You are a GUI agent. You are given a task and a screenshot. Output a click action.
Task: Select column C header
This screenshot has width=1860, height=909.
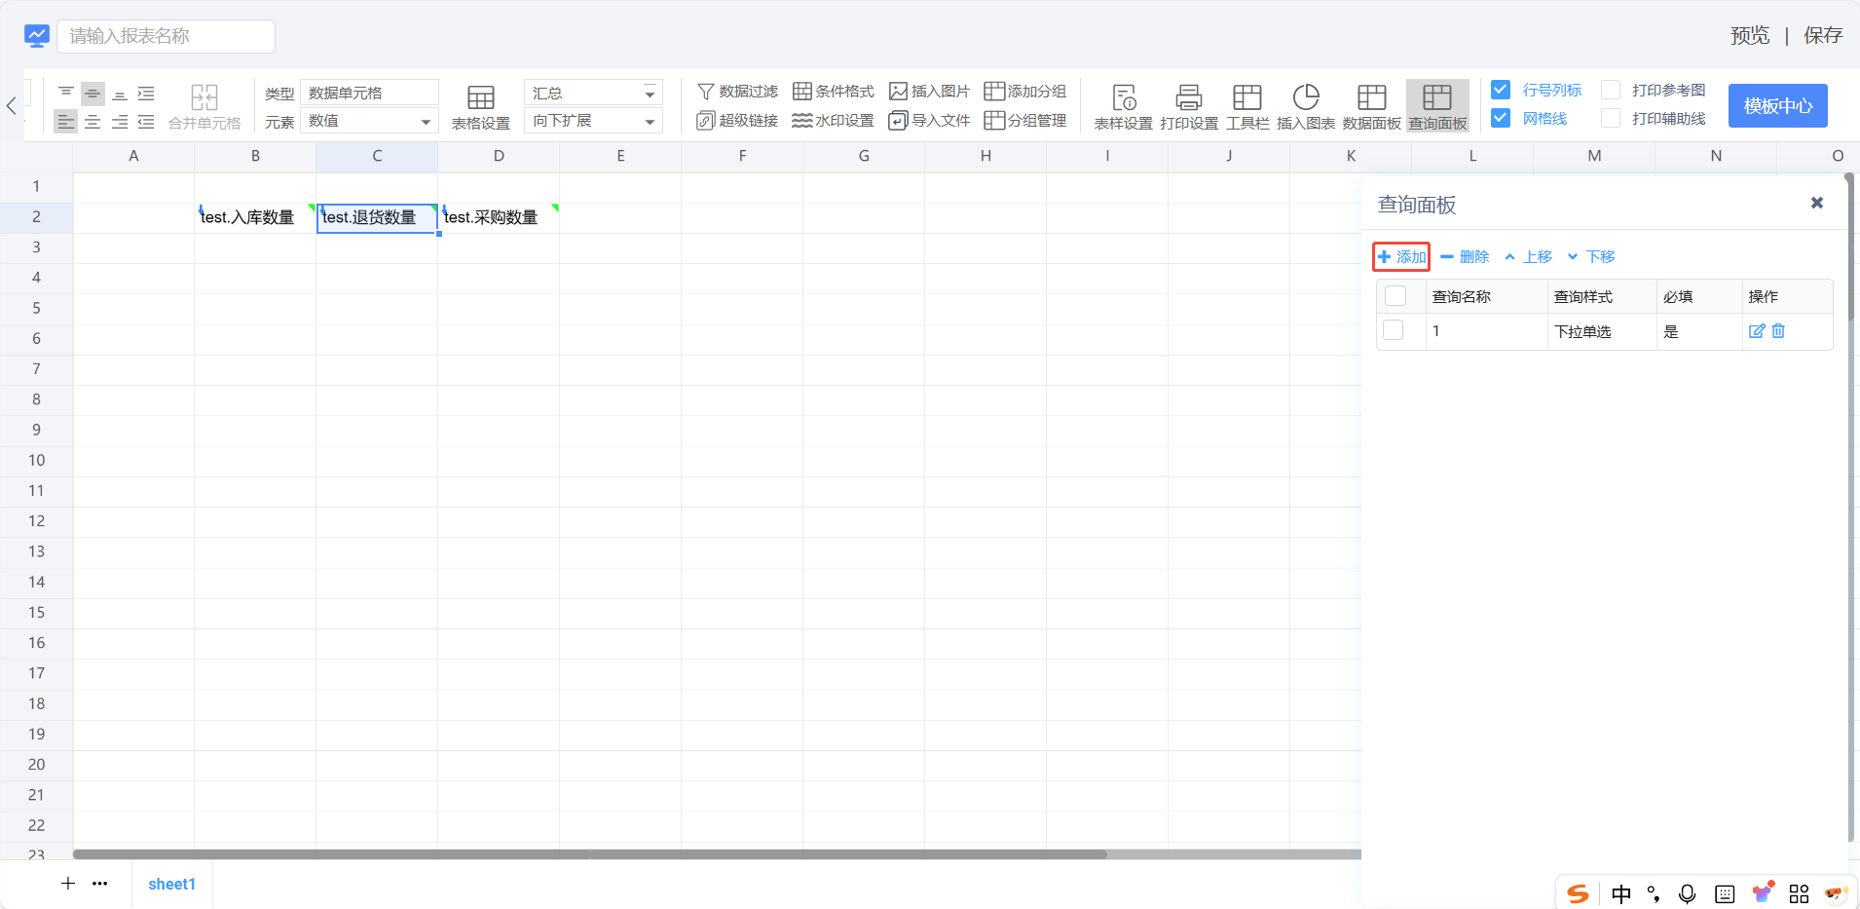[377, 156]
